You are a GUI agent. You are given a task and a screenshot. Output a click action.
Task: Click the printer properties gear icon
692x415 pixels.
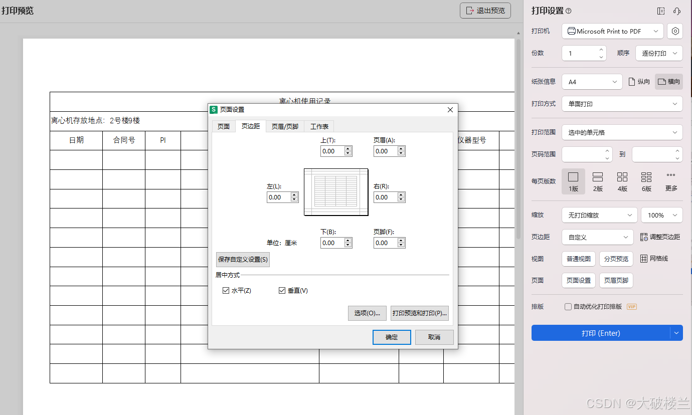coord(675,31)
